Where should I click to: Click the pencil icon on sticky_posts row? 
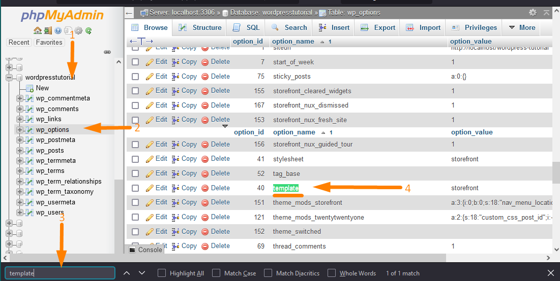150,77
